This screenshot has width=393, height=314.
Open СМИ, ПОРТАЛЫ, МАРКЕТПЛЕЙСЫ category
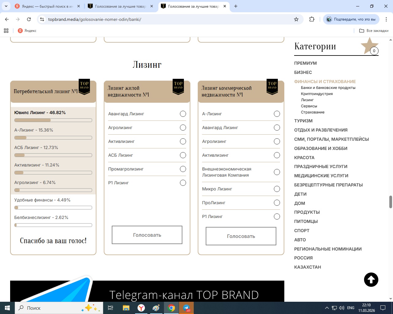tap(332, 139)
